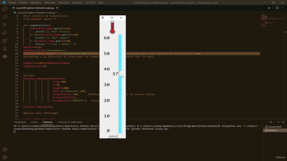Open the Testing flask view

(x=5, y=49)
